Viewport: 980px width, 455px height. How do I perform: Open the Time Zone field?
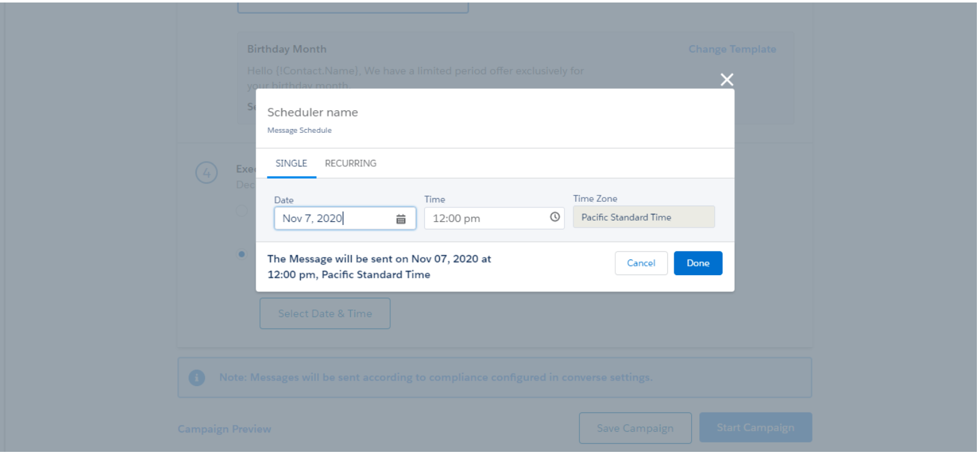(x=644, y=217)
